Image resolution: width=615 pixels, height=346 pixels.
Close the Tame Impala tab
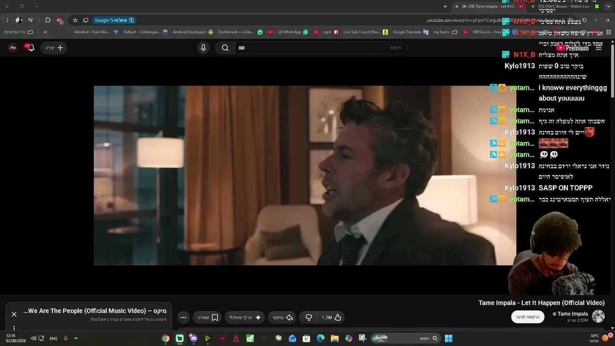coord(457,7)
